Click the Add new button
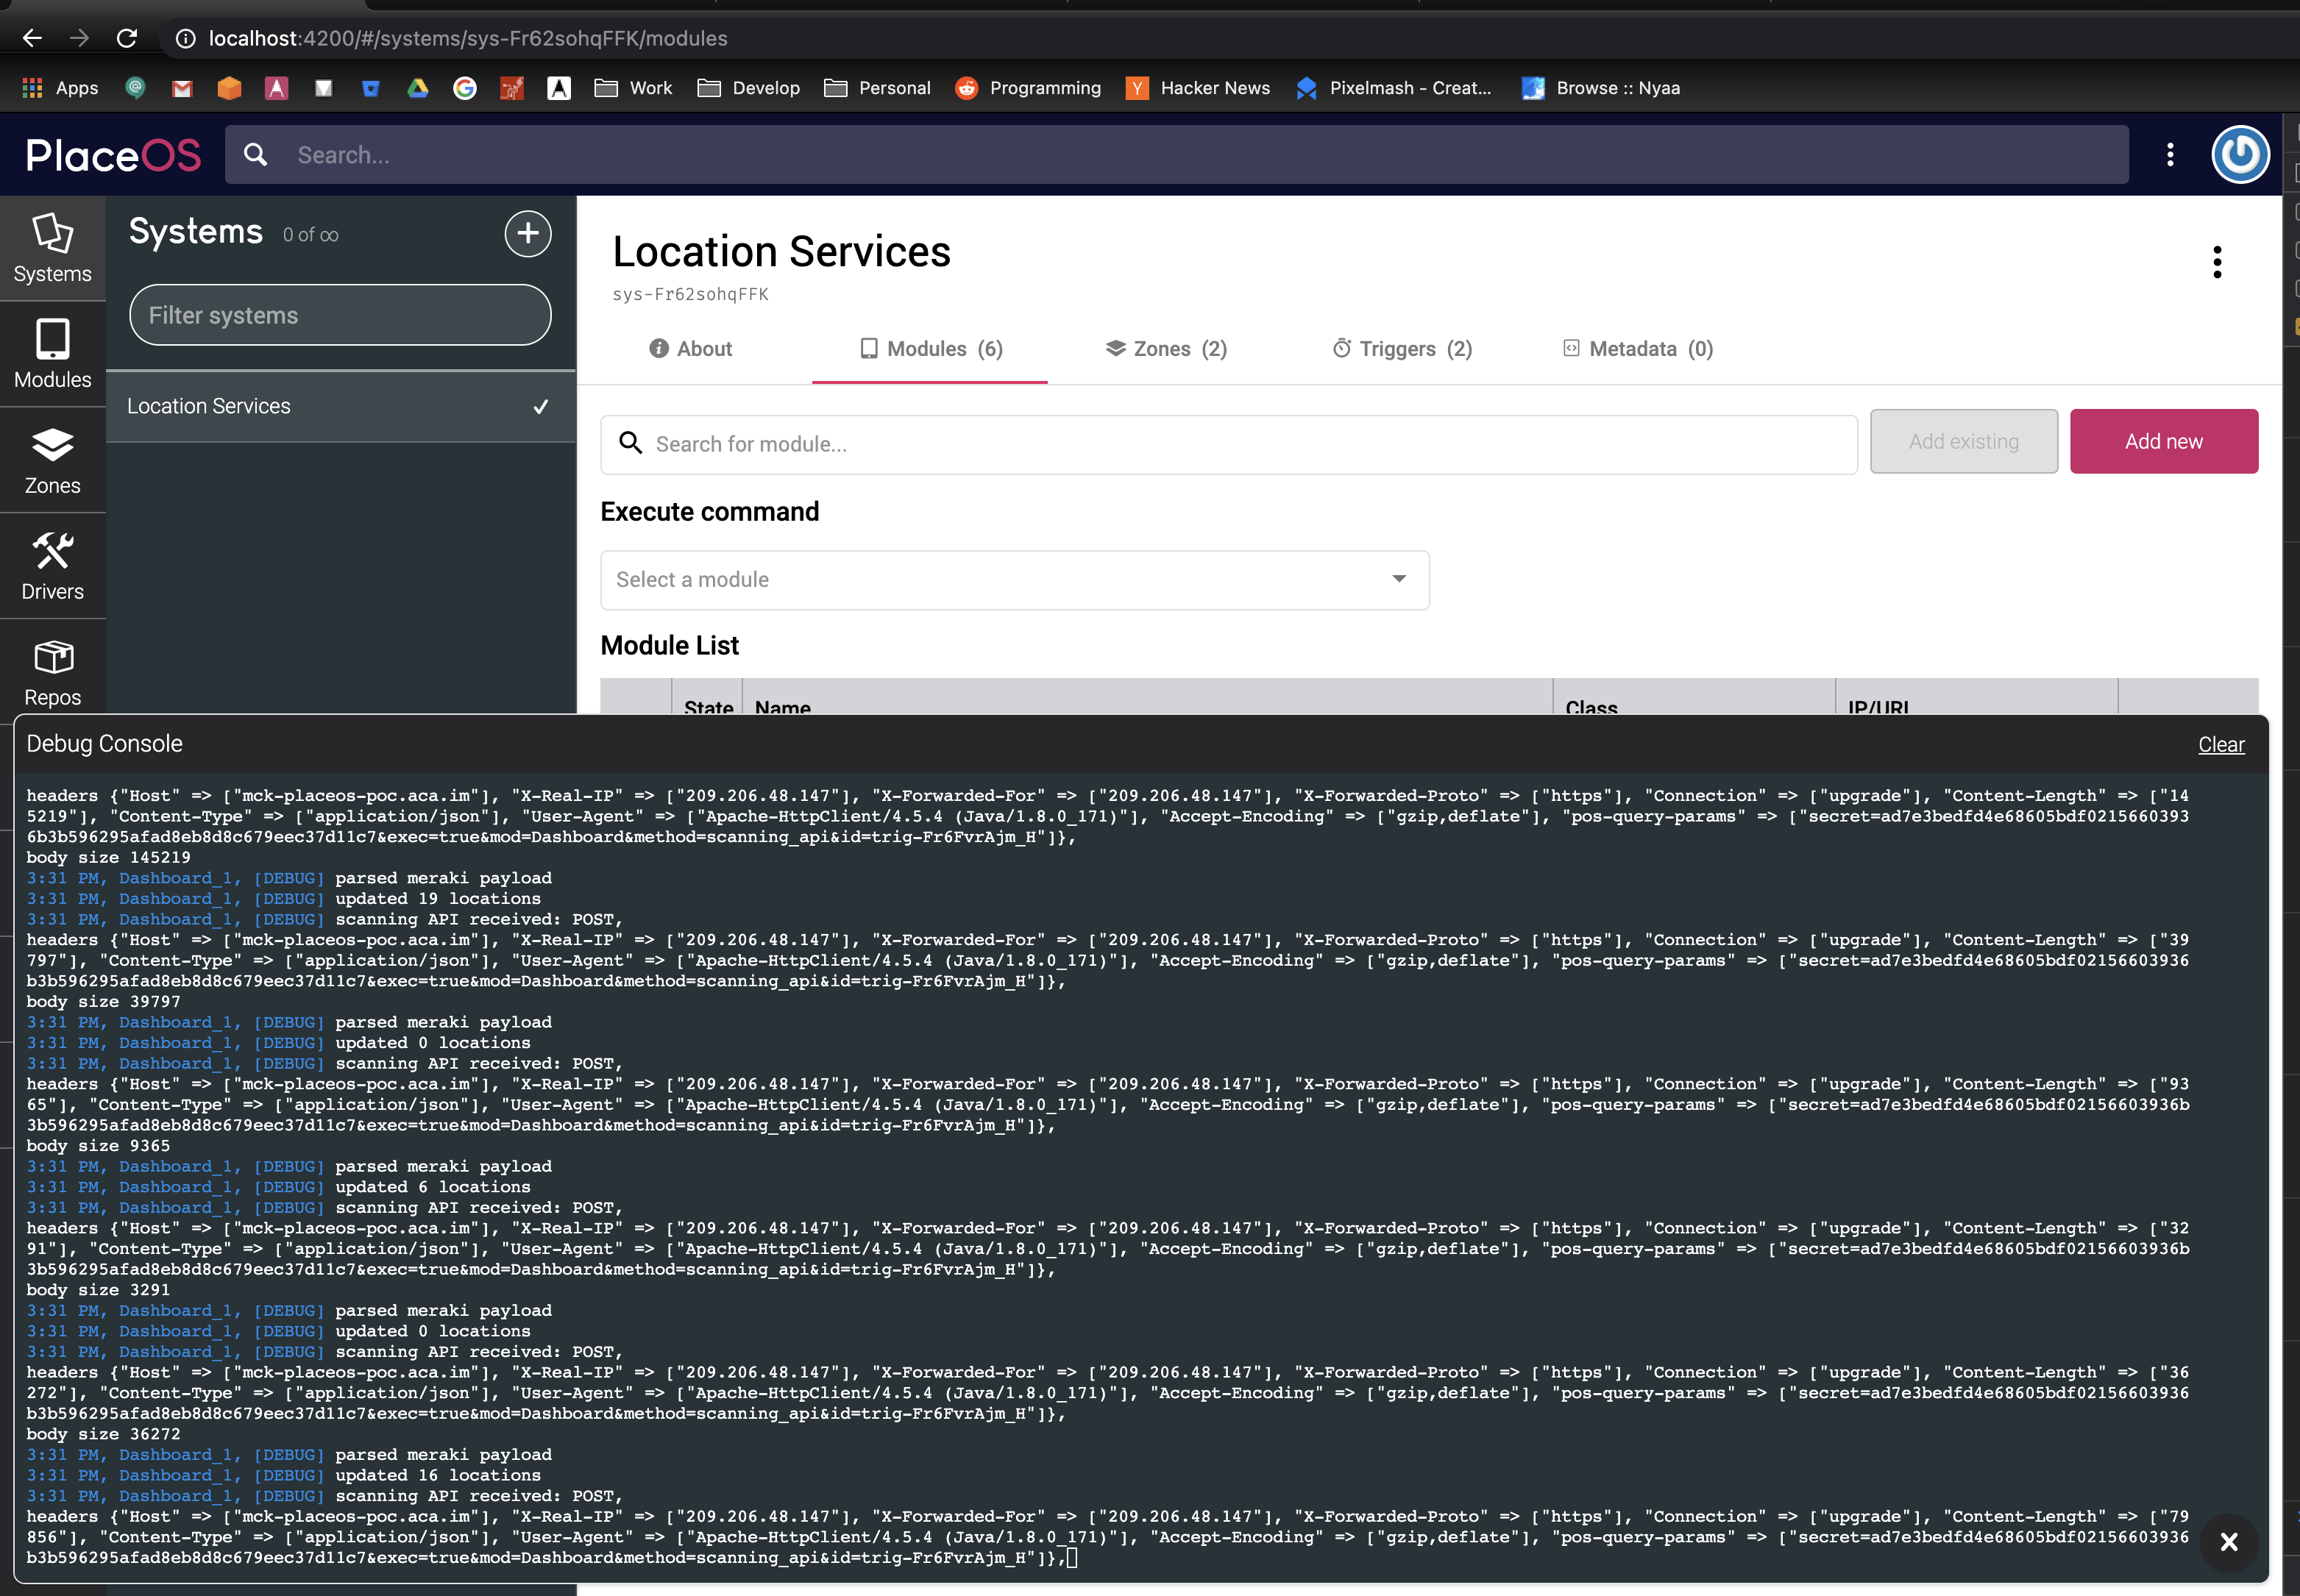2300x1596 pixels. [x=2164, y=441]
